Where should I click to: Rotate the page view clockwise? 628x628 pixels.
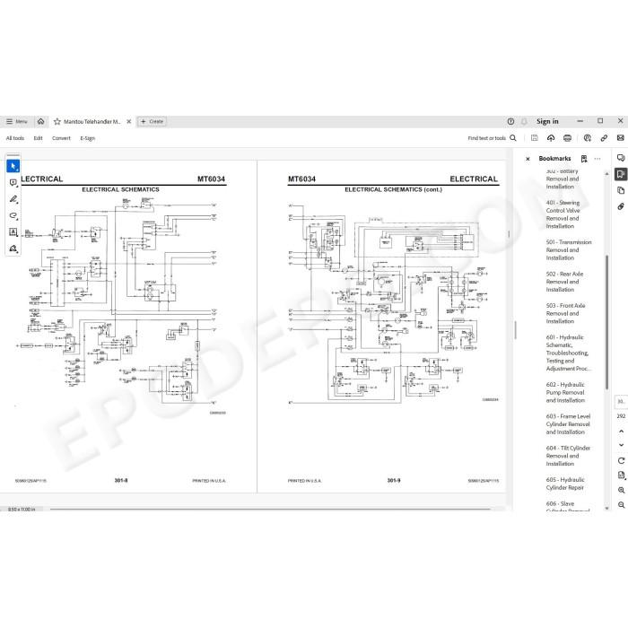click(x=621, y=460)
